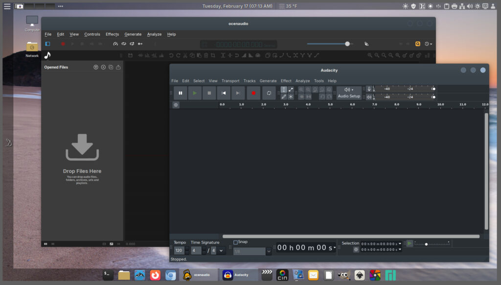Click Audacity's horizontal scrollbar

351,237
